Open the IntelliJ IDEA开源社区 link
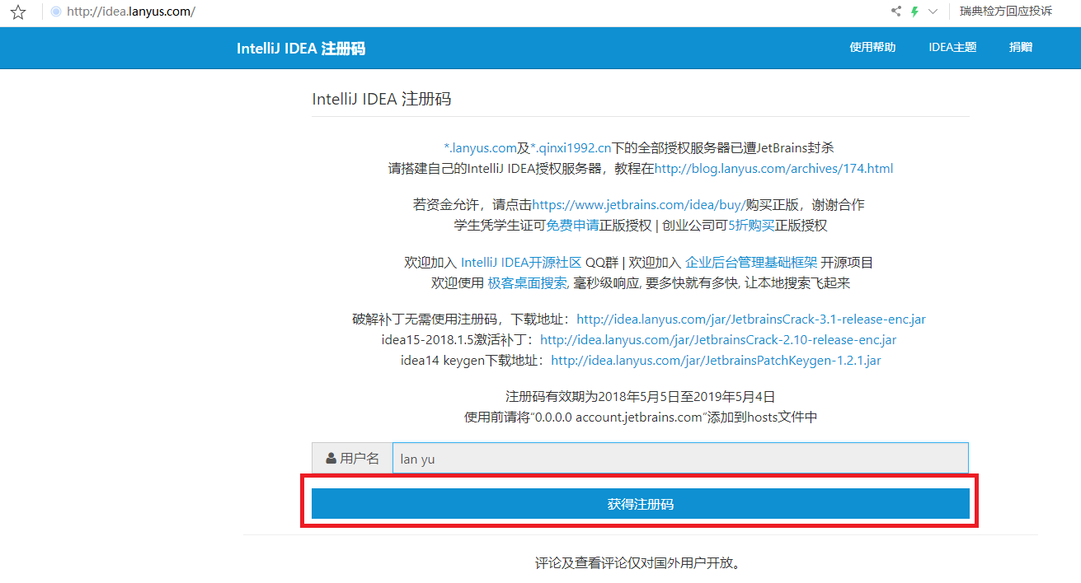The width and height of the screenshot is (1081, 583). click(521, 264)
